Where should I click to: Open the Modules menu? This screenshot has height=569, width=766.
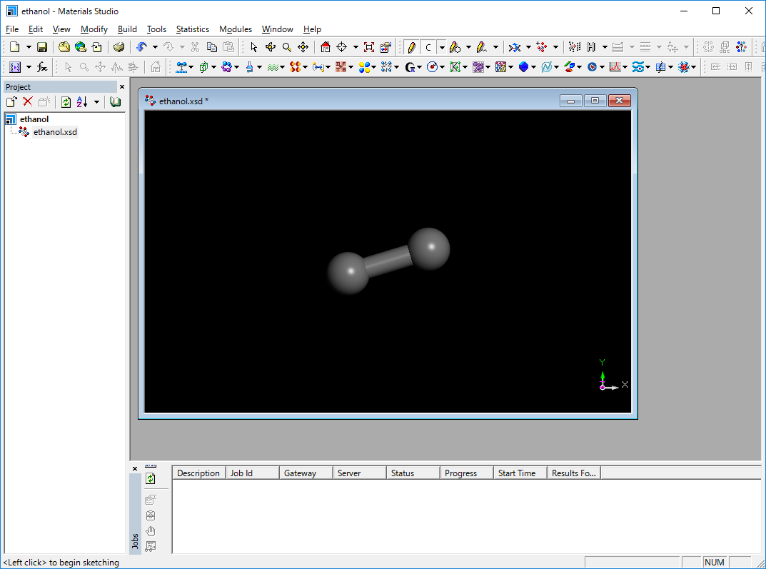point(235,29)
